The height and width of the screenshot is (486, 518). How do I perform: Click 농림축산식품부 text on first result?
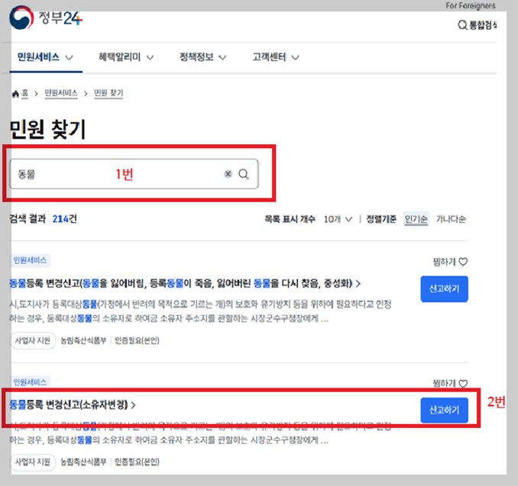tap(83, 340)
